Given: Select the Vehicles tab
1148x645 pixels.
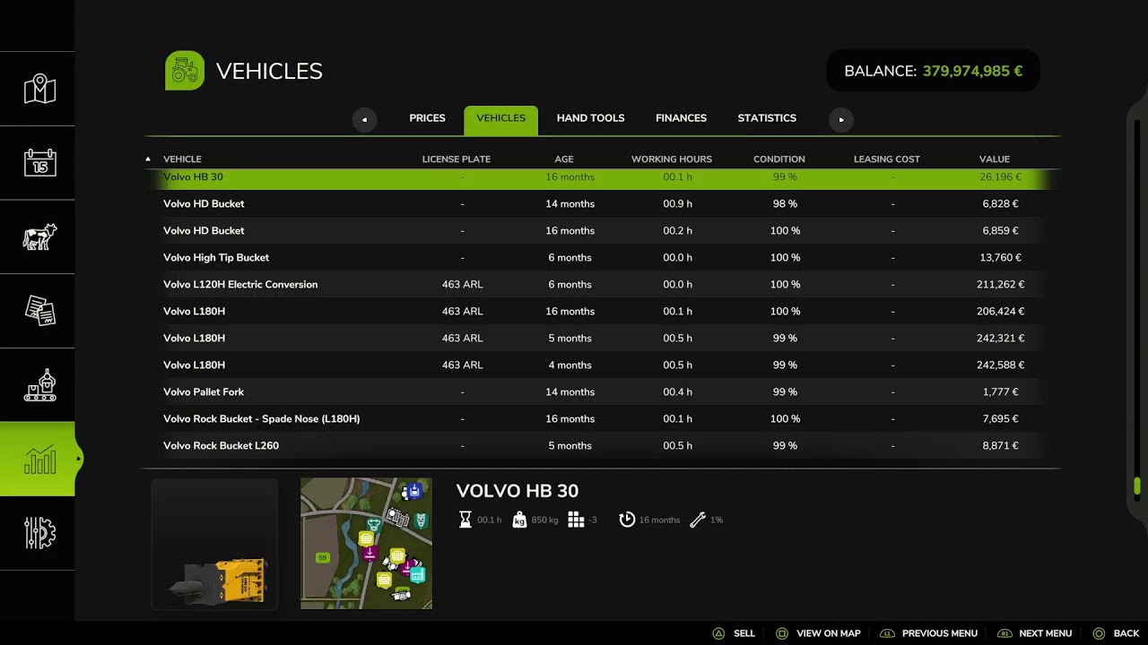Looking at the screenshot, I should pos(501,120).
